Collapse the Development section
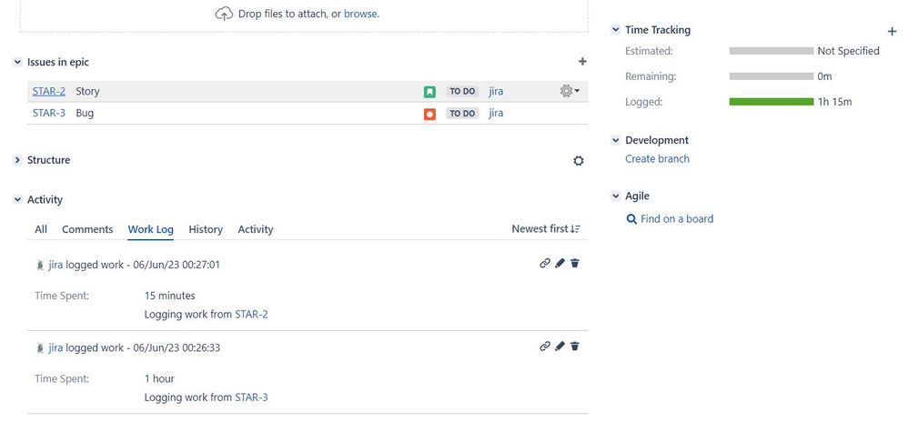 tap(616, 140)
